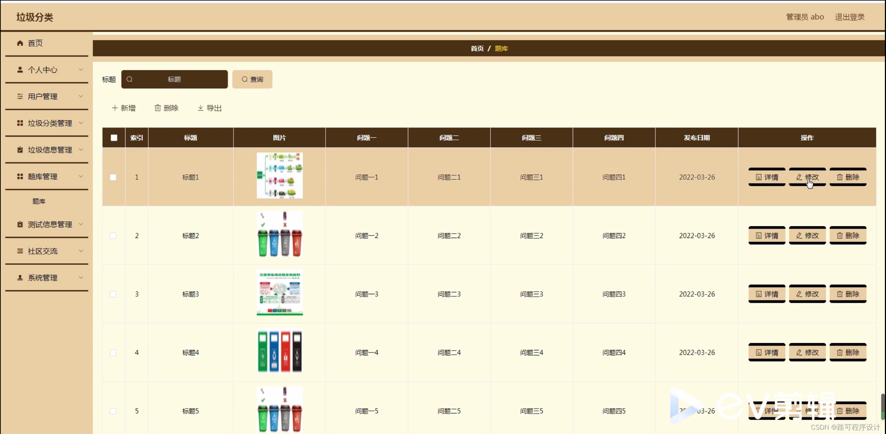Click 首页 home icon in sidebar

pyautogui.click(x=20, y=43)
